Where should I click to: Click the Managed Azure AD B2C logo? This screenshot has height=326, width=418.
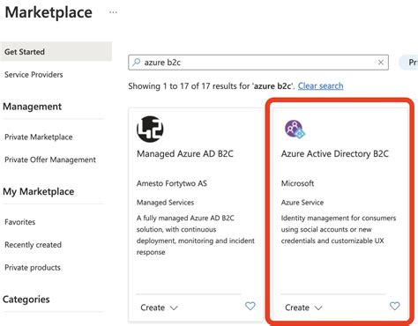[x=150, y=129]
